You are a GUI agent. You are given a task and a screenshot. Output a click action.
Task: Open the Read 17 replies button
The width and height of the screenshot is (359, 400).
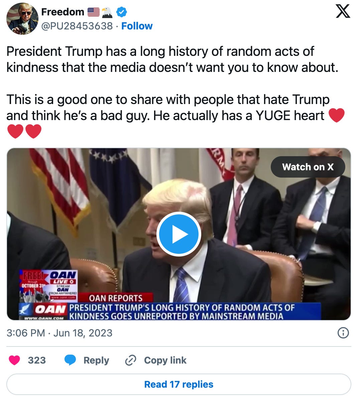coord(179,384)
